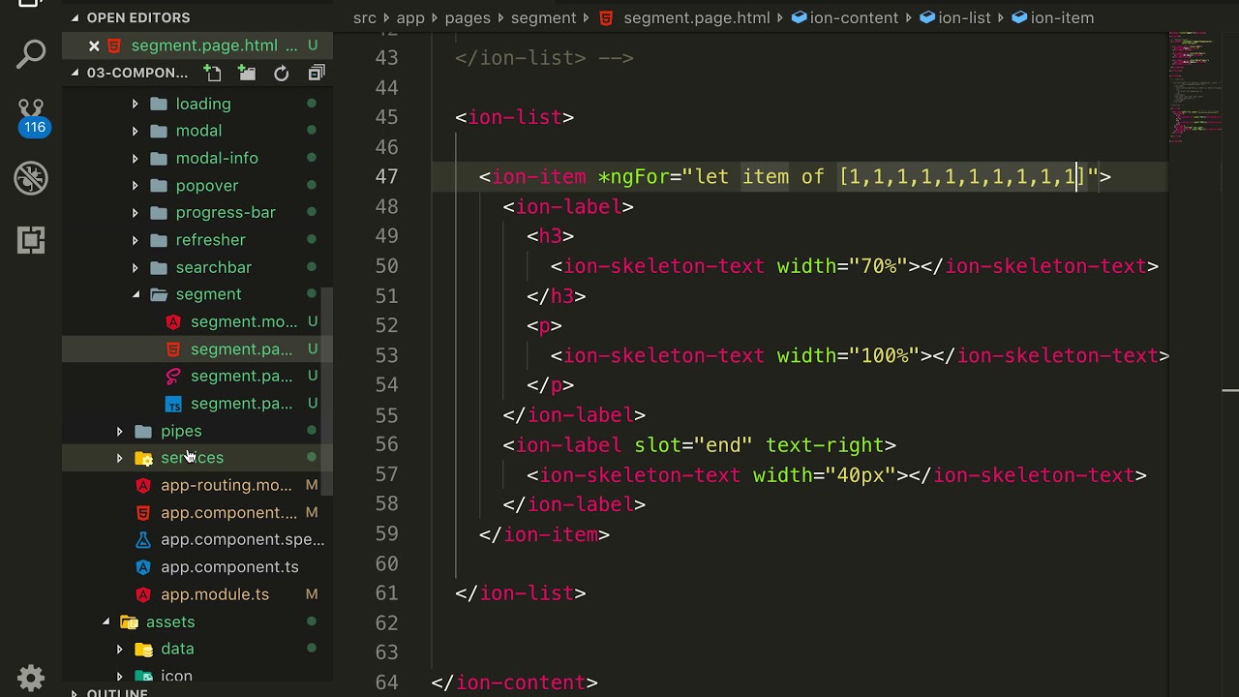This screenshot has width=1239, height=697.
Task: Open the Extensions view icon
Action: point(31,239)
